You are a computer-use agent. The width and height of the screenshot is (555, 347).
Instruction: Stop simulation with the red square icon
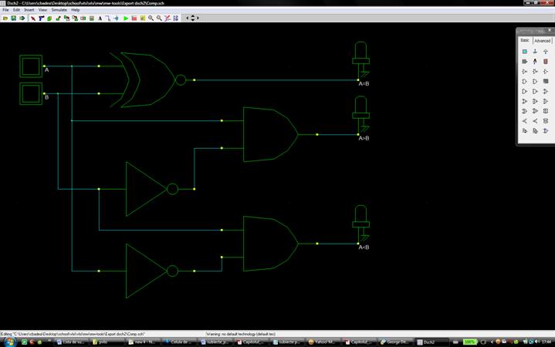coord(134,18)
